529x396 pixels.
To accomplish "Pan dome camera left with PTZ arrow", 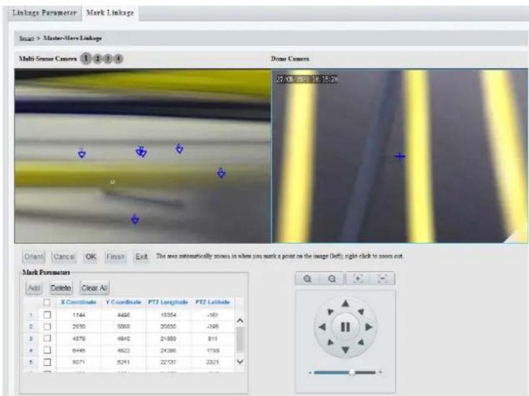I will (x=322, y=327).
